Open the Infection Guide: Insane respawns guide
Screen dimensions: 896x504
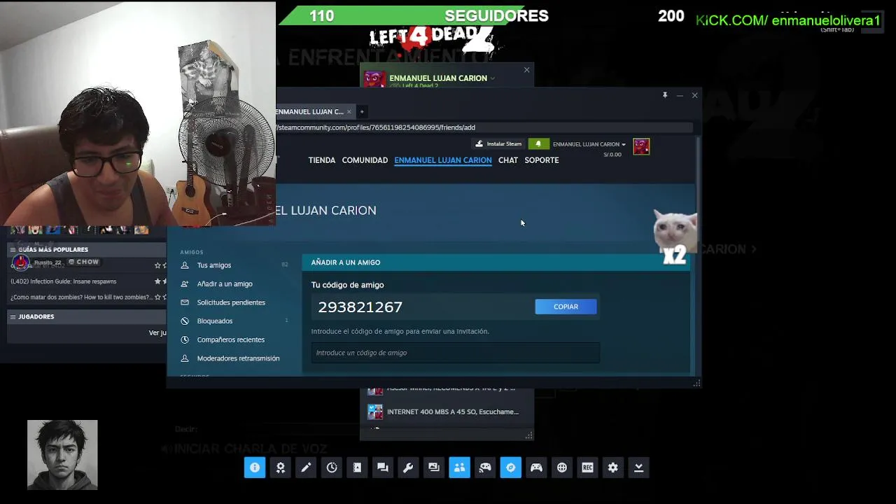[64, 281]
